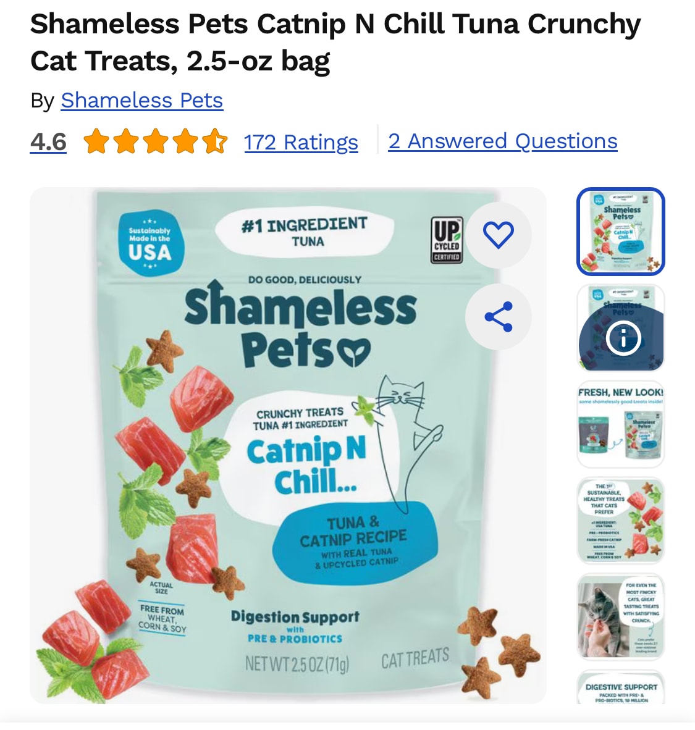Click the third orange rating star

156,141
